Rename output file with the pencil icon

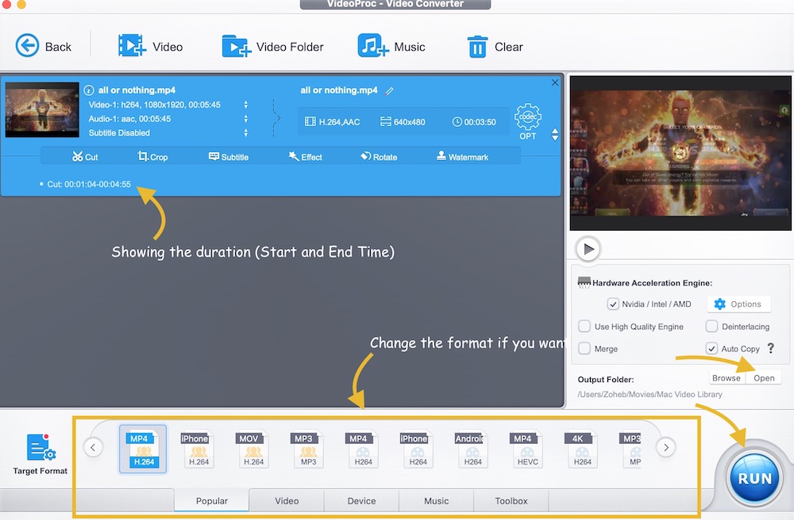tap(389, 91)
